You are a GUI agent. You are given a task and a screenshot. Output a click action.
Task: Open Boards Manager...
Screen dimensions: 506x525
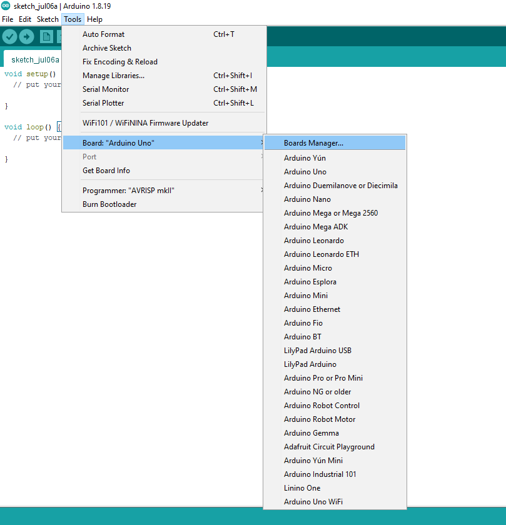[335, 143]
